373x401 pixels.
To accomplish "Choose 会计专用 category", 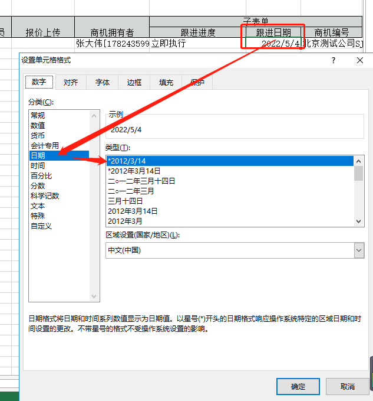I will click(59, 145).
